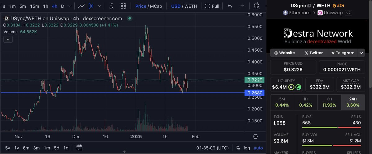Select the 1H stats tab

(306, 102)
